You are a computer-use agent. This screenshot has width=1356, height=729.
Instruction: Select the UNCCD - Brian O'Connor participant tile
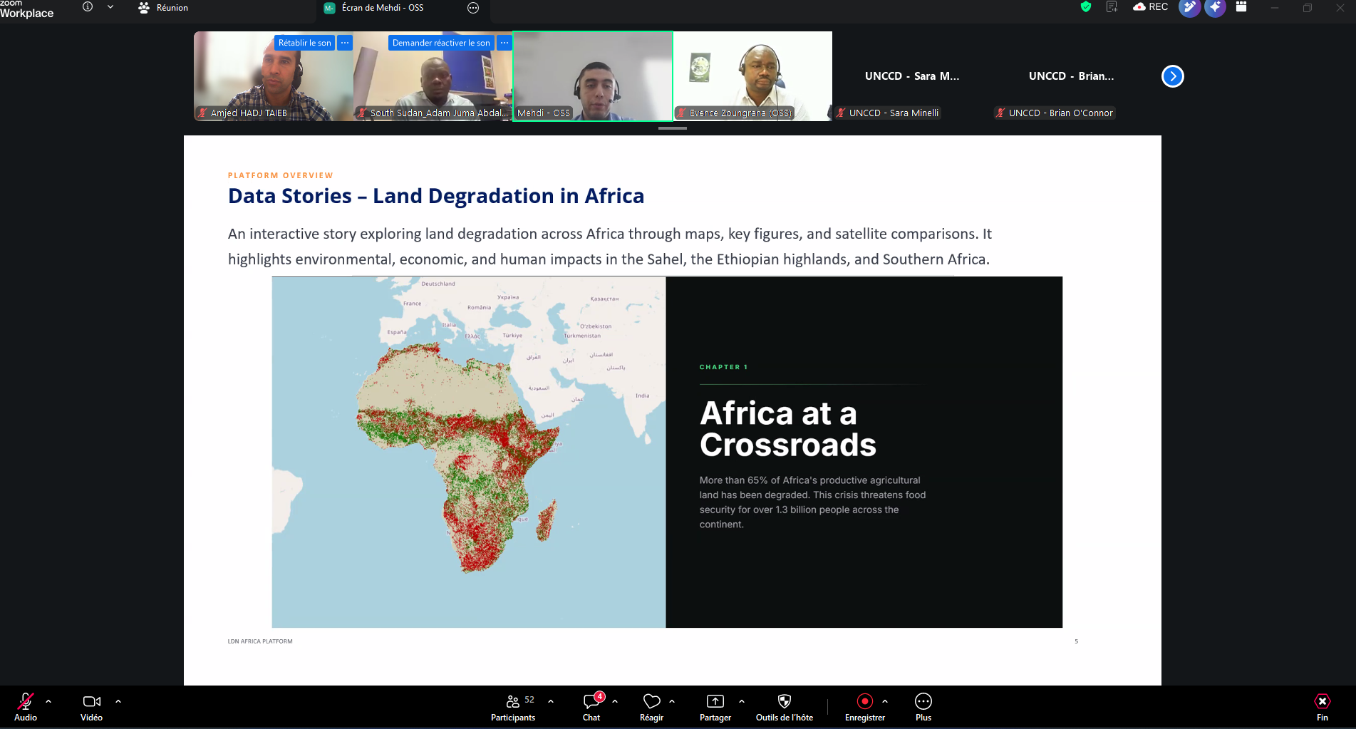point(1072,76)
